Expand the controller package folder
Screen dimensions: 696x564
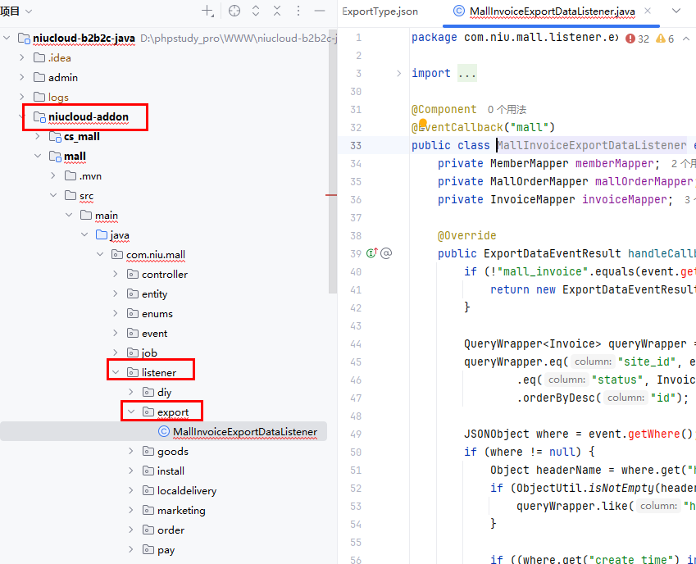[x=116, y=275]
